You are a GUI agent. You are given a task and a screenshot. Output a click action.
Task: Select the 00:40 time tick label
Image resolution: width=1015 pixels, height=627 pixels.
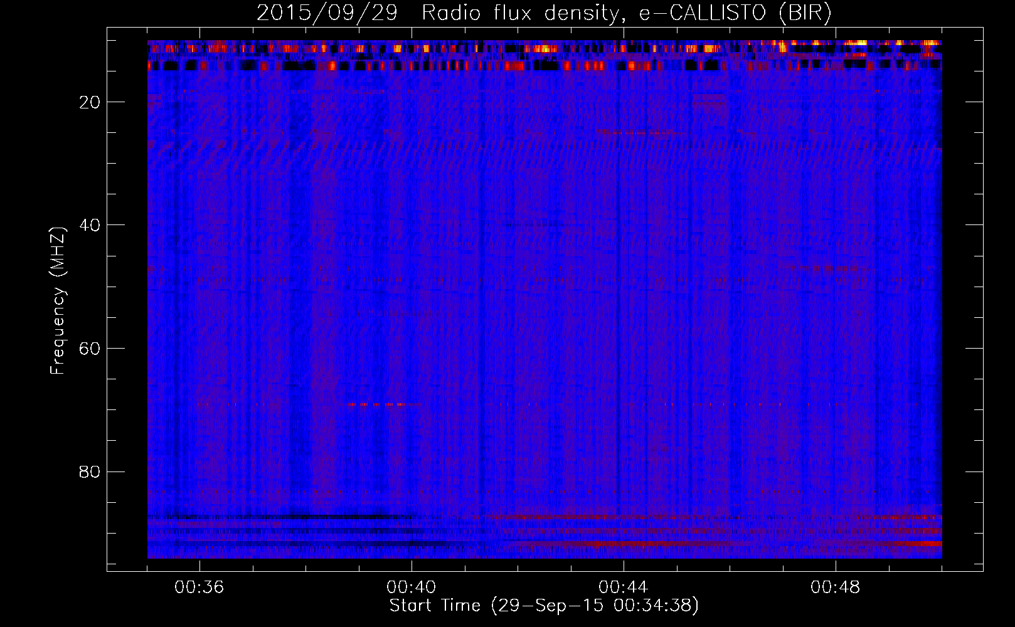coord(412,587)
